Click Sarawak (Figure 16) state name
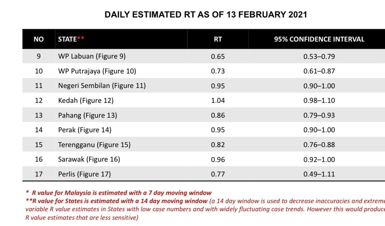Screen dimensions: 385x226 tap(89, 160)
